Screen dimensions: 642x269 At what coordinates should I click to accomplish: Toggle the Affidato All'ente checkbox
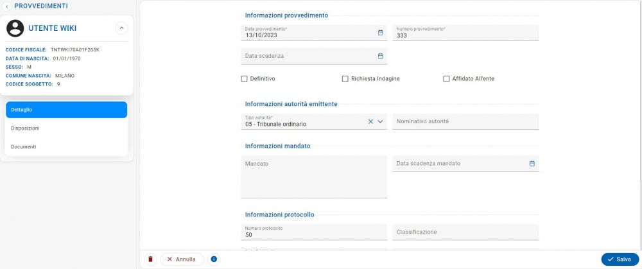(446, 79)
